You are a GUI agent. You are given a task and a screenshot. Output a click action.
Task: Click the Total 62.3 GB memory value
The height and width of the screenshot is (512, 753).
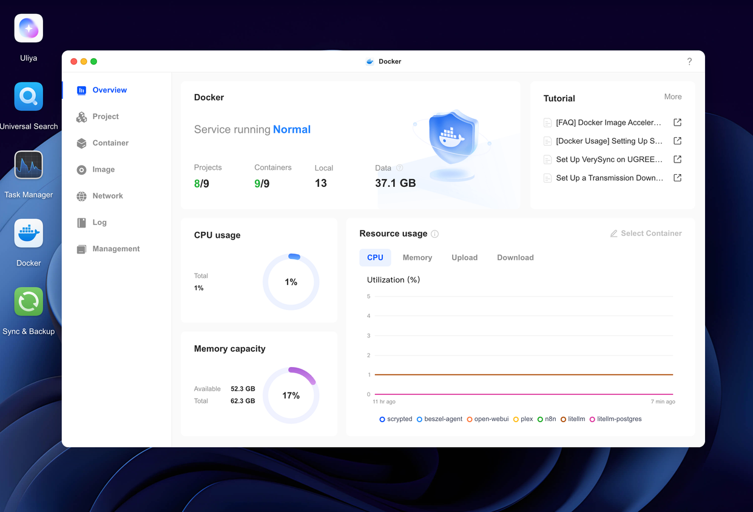pos(243,401)
